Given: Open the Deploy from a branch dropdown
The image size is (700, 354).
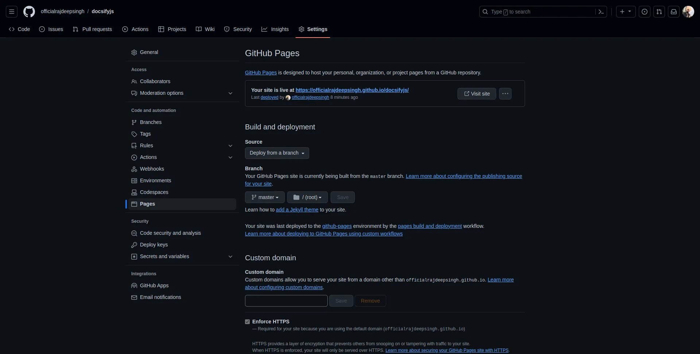Looking at the screenshot, I should tap(277, 153).
